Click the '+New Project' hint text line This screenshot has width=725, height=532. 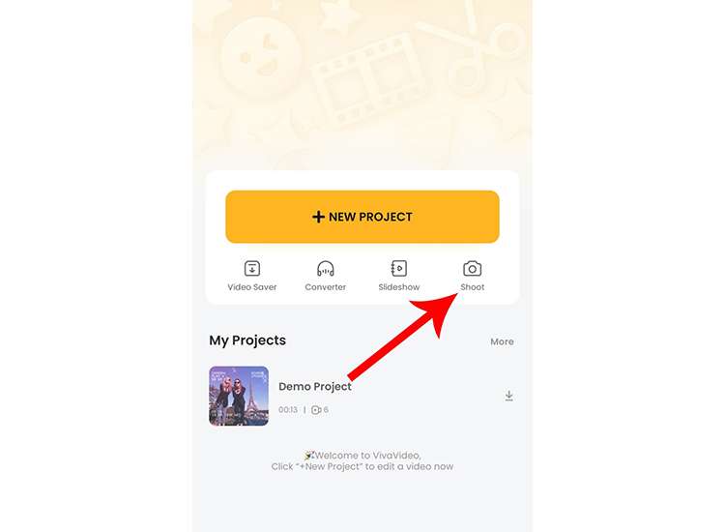pyautogui.click(x=362, y=467)
